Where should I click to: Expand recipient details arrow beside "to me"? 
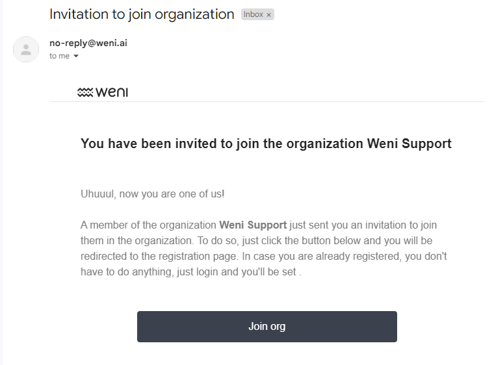(x=76, y=57)
